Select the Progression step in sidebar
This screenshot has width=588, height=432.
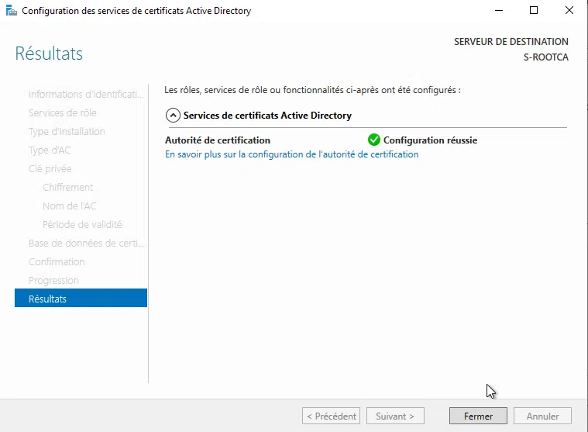coord(53,280)
